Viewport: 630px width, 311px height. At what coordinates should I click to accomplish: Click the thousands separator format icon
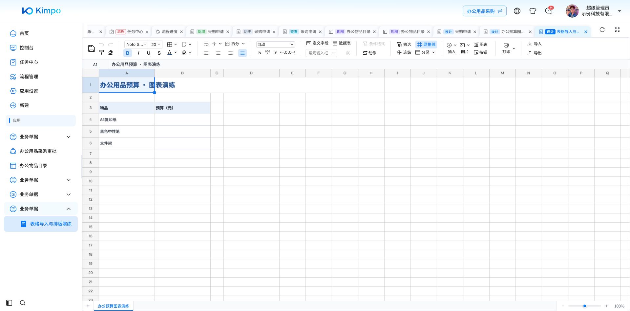(267, 52)
